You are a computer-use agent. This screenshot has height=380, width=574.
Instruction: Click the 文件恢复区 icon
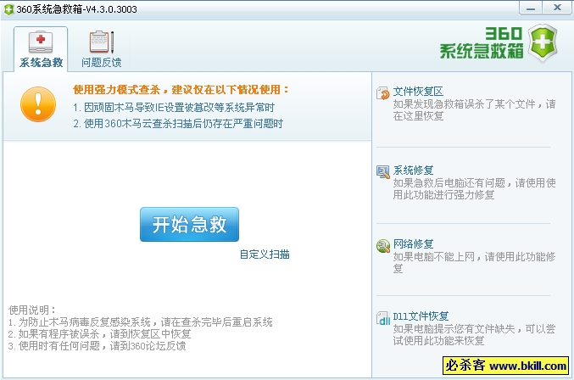pos(383,93)
